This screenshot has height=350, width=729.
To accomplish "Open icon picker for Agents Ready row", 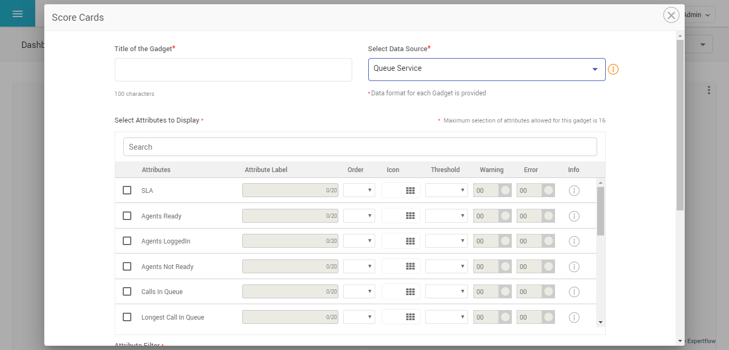I will [400, 215].
